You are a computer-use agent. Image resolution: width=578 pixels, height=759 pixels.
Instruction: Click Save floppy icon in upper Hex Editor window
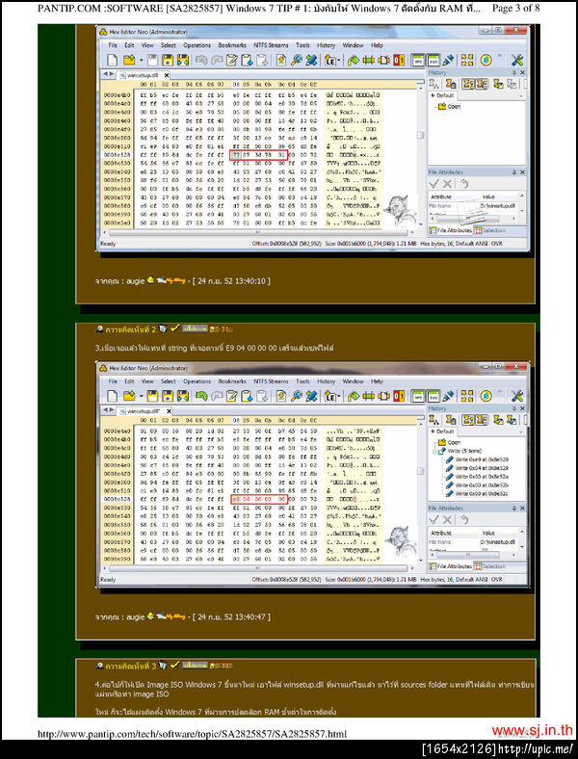tap(152, 60)
